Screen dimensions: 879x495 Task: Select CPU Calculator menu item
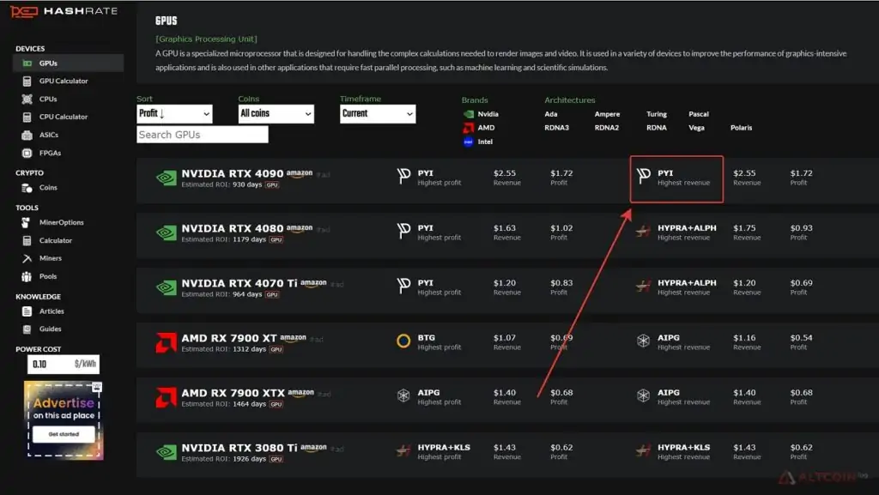pyautogui.click(x=64, y=117)
